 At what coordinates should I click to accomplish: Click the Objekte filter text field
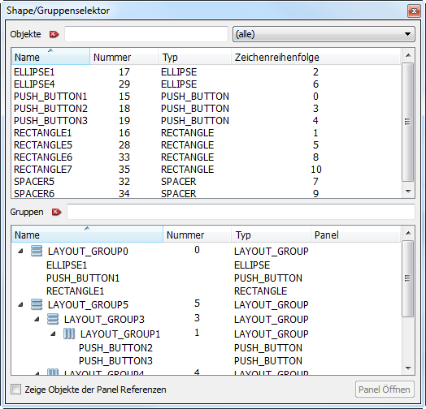pyautogui.click(x=146, y=34)
